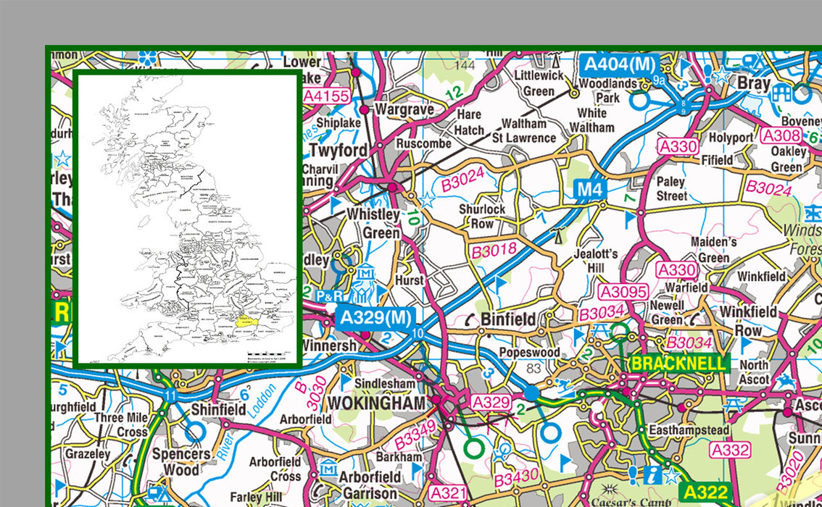Click the museum symbol near Whistley Green
This screenshot has height=507, width=822.
pyautogui.click(x=365, y=272)
